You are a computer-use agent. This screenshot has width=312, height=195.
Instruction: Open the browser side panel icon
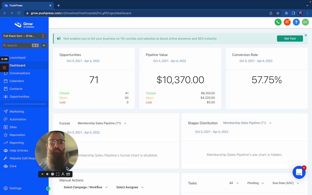pos(293,13)
